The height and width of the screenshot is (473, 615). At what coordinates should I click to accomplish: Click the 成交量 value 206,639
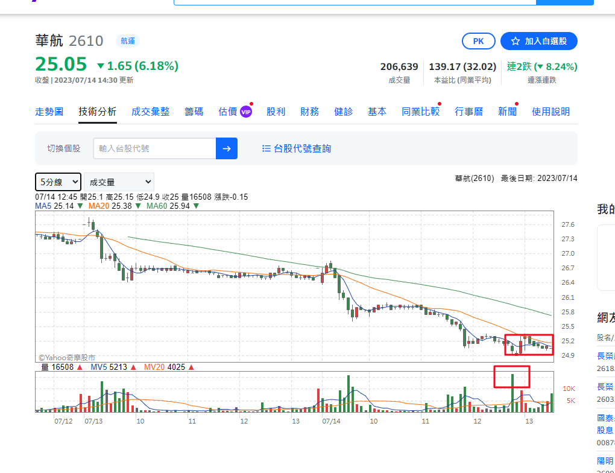399,67
